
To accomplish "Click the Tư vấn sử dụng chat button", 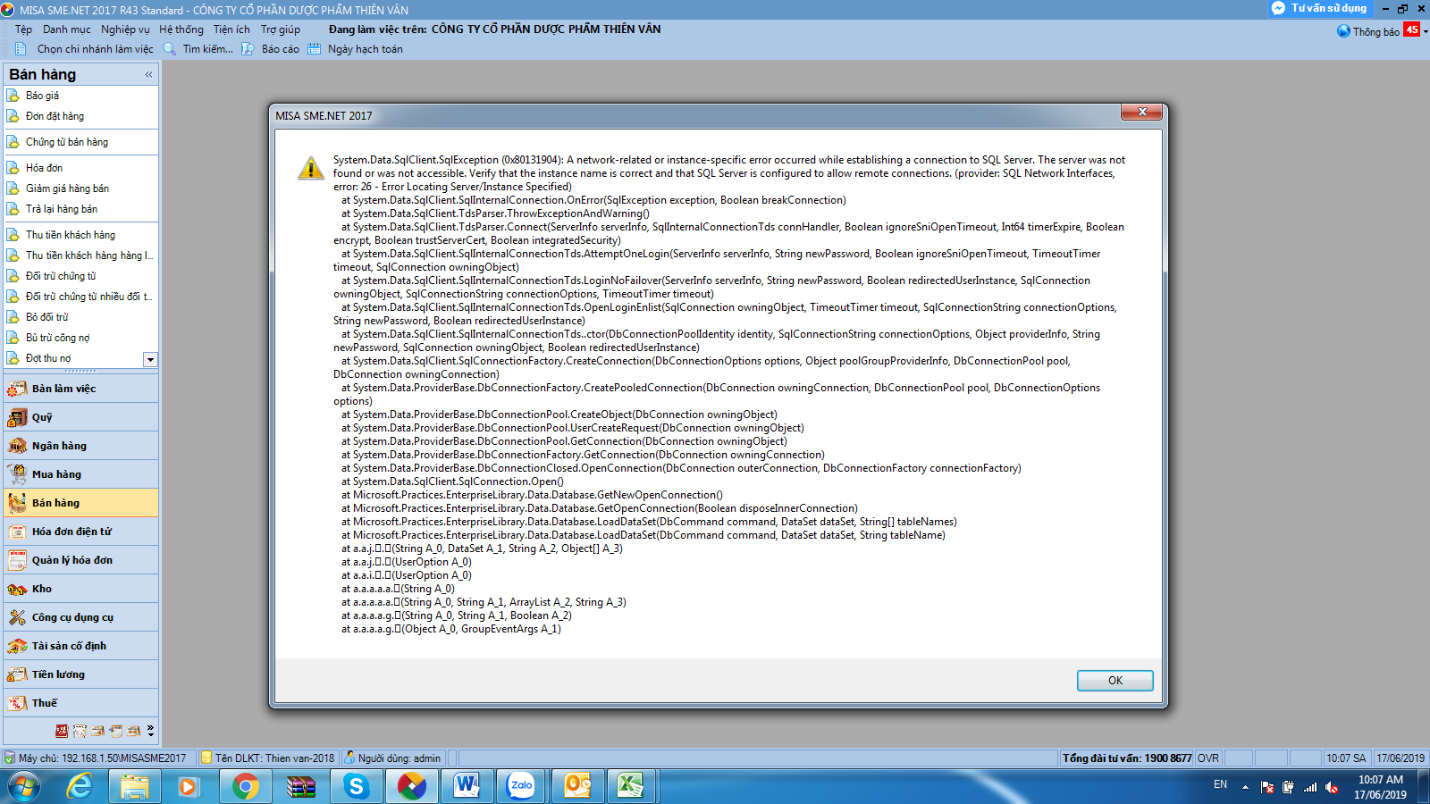I will click(1319, 8).
